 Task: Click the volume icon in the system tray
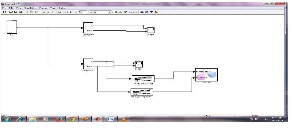tap(266, 119)
